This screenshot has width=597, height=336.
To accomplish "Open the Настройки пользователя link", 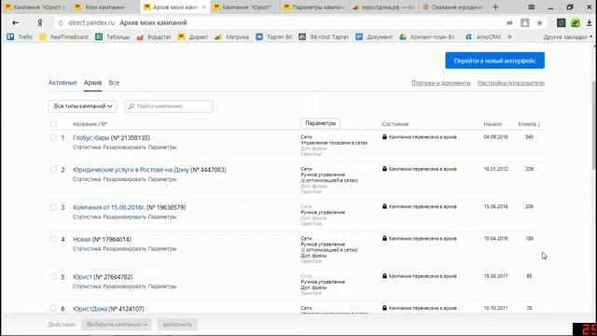I will click(511, 83).
